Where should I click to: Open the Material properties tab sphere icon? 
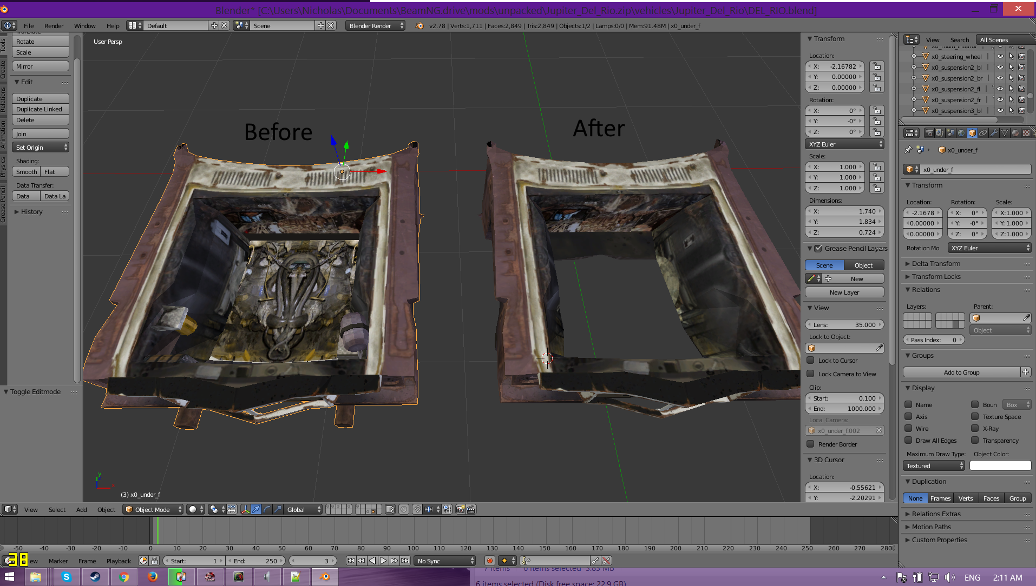(x=1015, y=133)
